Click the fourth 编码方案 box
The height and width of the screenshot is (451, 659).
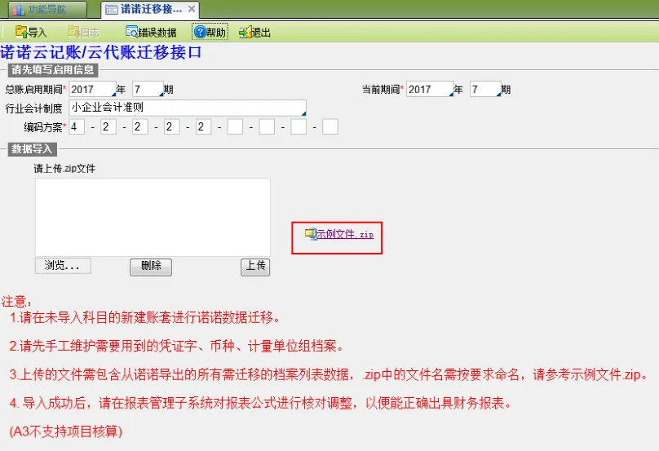[172, 126]
